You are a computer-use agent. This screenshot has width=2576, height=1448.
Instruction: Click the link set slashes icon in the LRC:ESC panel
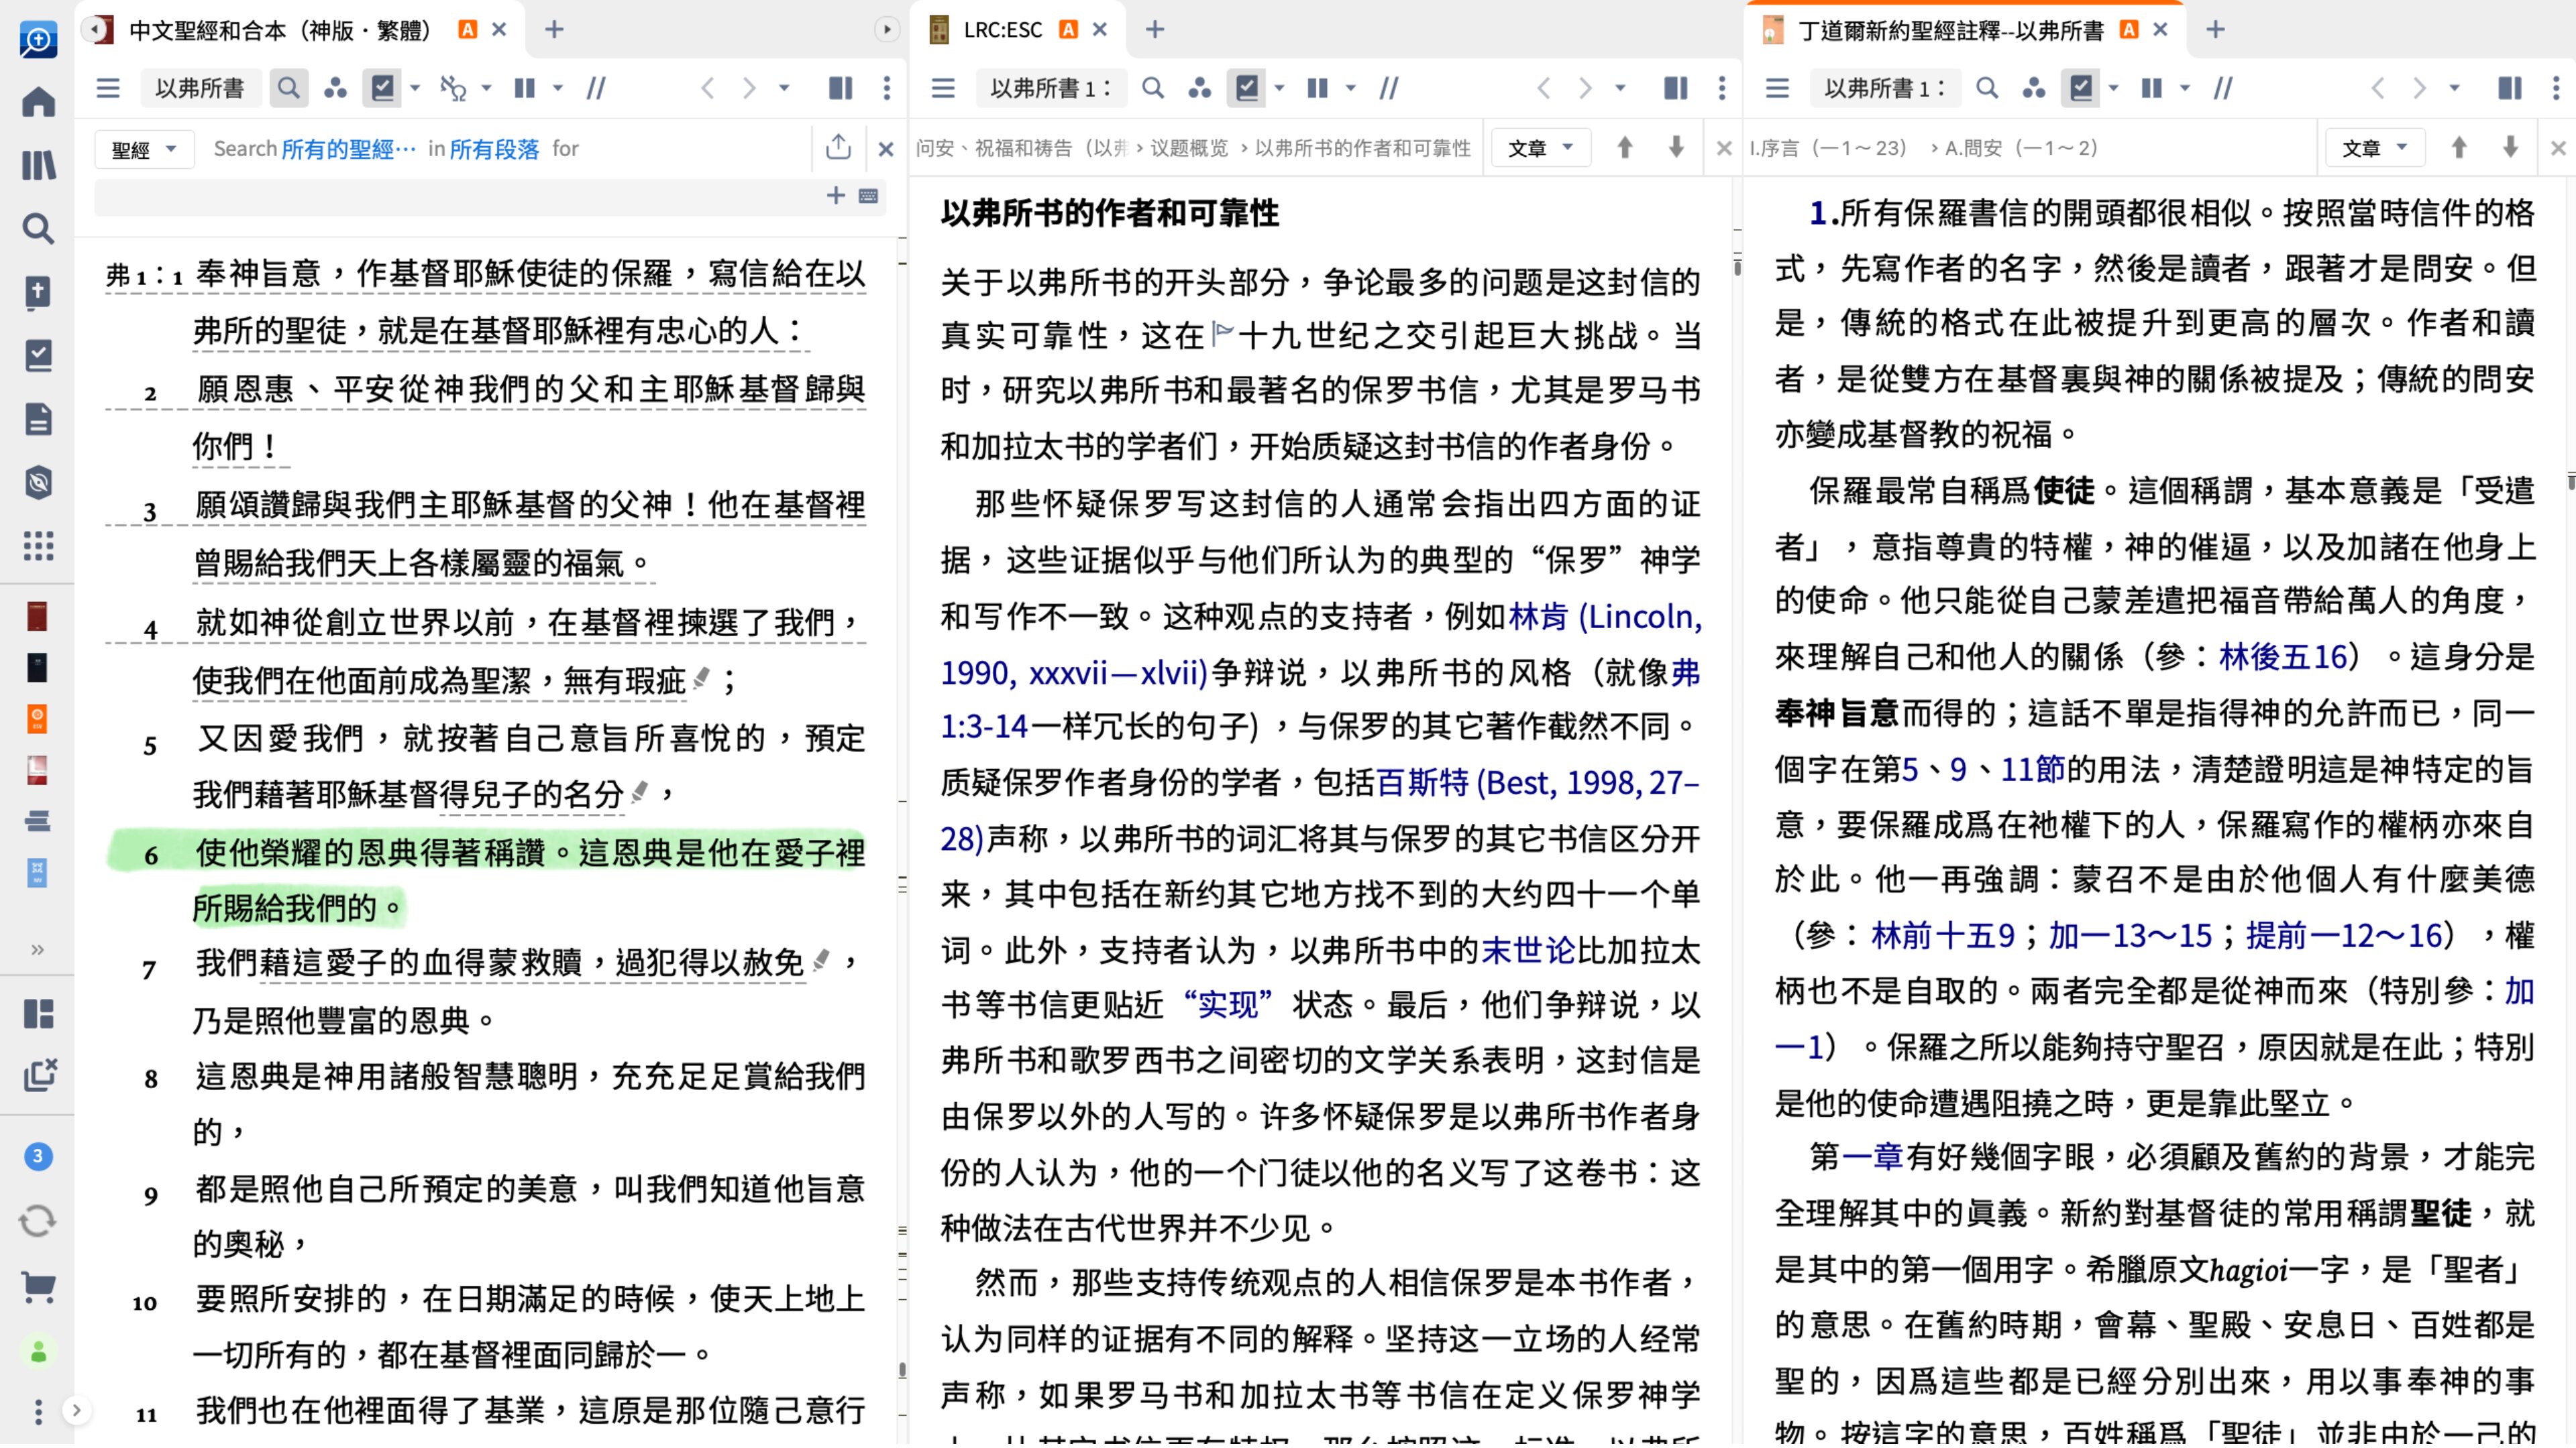(x=1389, y=88)
